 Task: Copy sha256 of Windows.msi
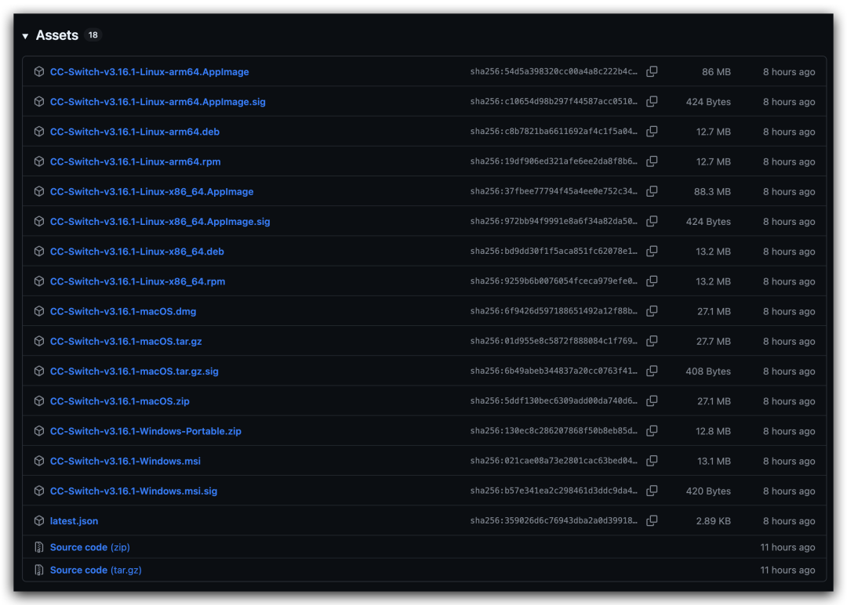point(652,461)
